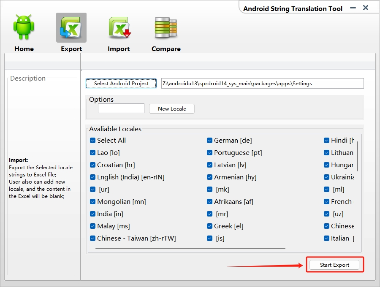380x287 pixels.
Task: Click the Select Android Project button
Action: tap(121, 83)
